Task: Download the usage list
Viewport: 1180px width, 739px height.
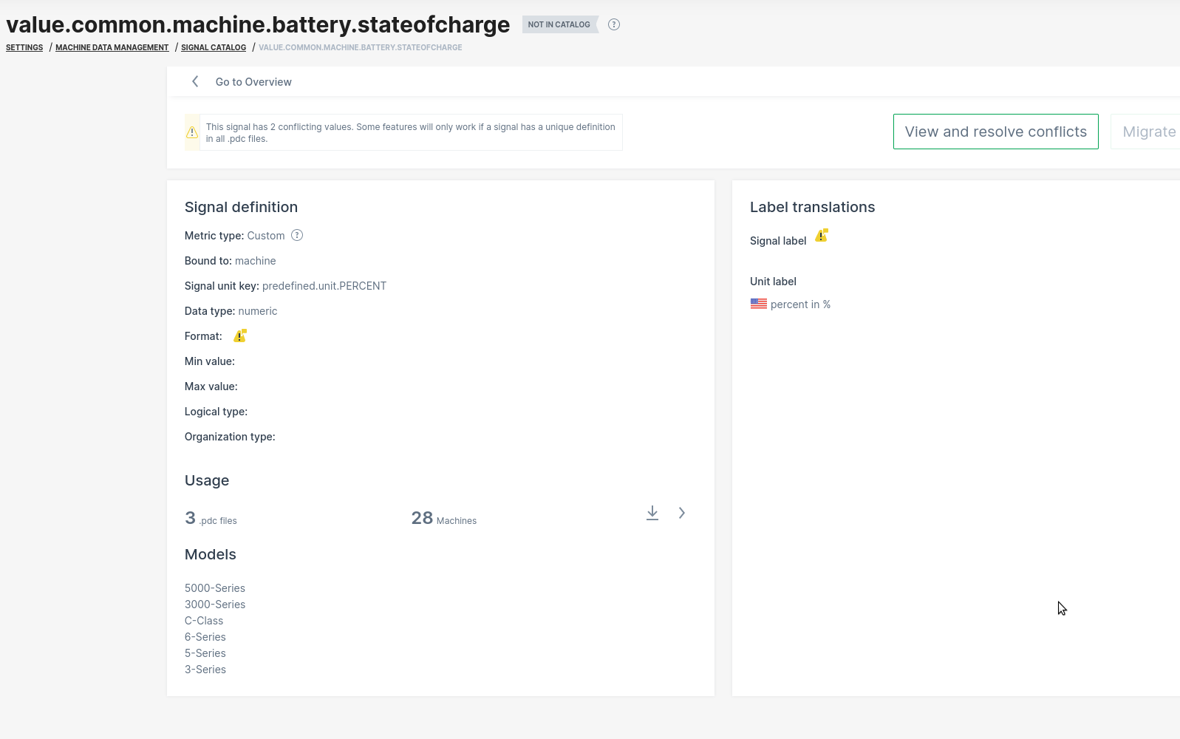Action: click(652, 513)
